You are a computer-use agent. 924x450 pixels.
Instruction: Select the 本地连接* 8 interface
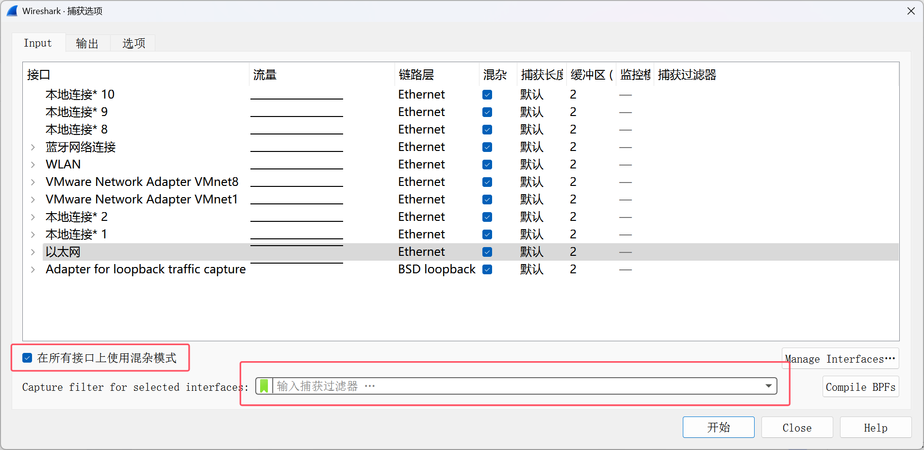pyautogui.click(x=77, y=130)
